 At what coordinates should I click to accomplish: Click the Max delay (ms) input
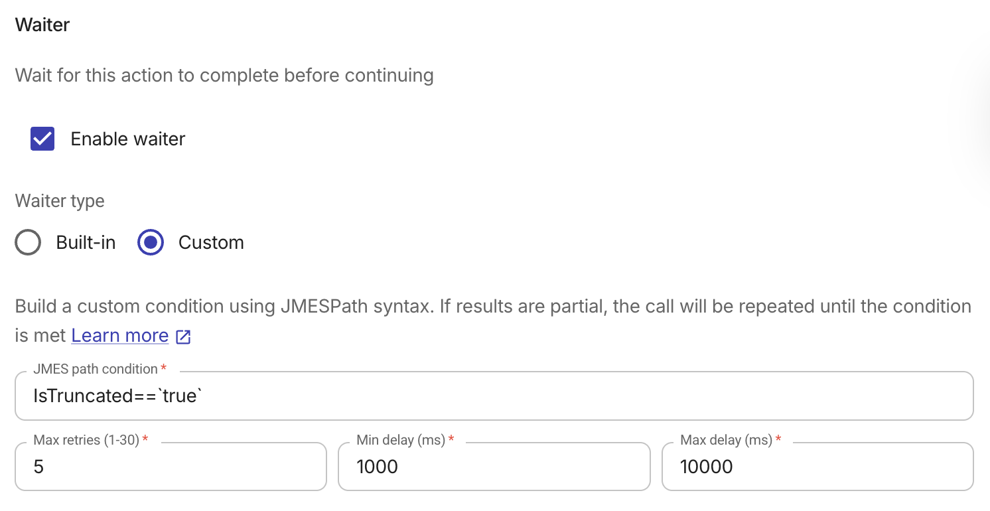(x=817, y=467)
